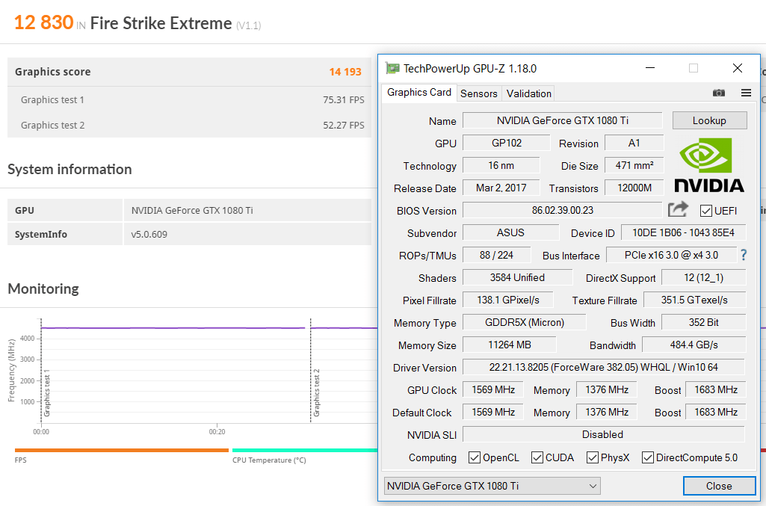Viewport: 766px width, 506px height.
Task: Click the DirectX Support 12 (12_1) field
Action: click(x=703, y=277)
